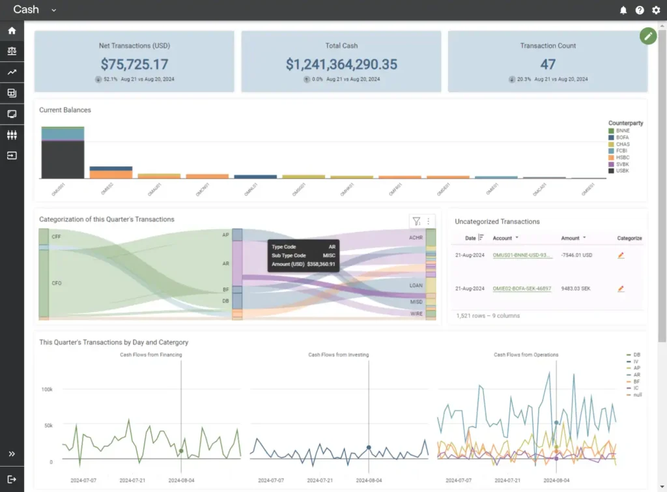
Task: Click the Transaction Count value 47
Action: (548, 65)
